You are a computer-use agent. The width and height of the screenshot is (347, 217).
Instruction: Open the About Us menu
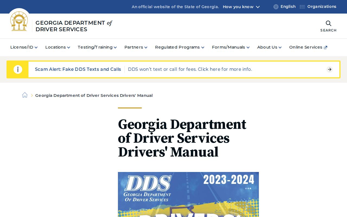tap(269, 47)
